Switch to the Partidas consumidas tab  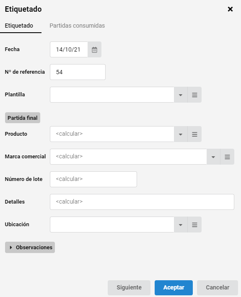(x=77, y=26)
